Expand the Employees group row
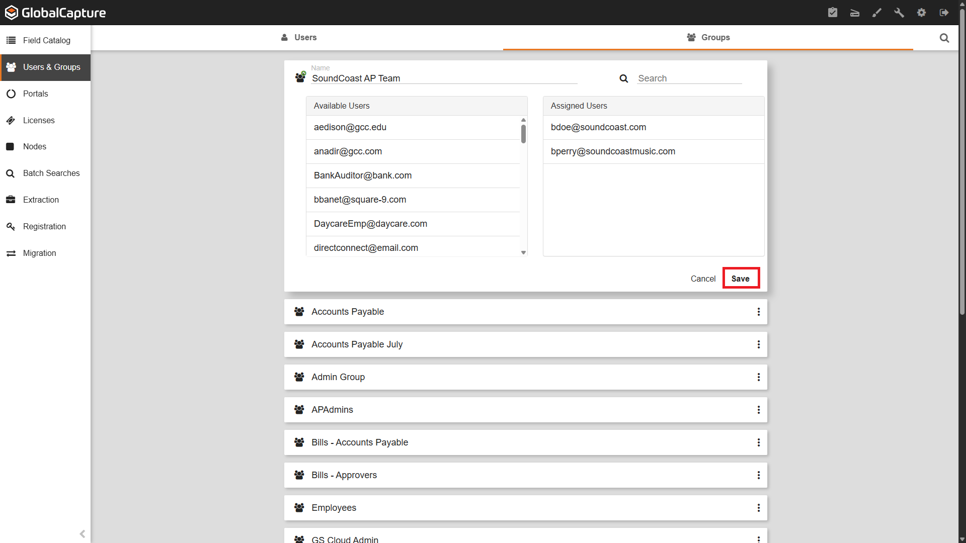Viewport: 966px width, 543px height. point(526,508)
